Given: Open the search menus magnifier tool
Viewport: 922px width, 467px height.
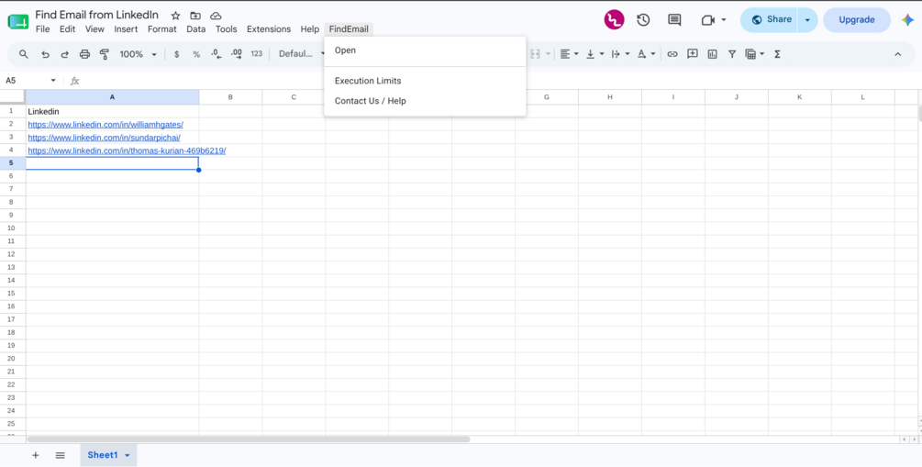Looking at the screenshot, I should coord(24,54).
